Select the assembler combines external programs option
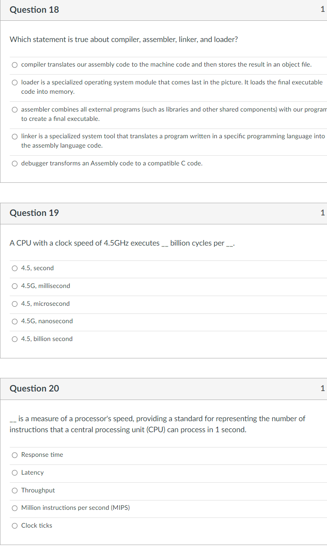Viewport: 327px width, 548px height. point(14,109)
